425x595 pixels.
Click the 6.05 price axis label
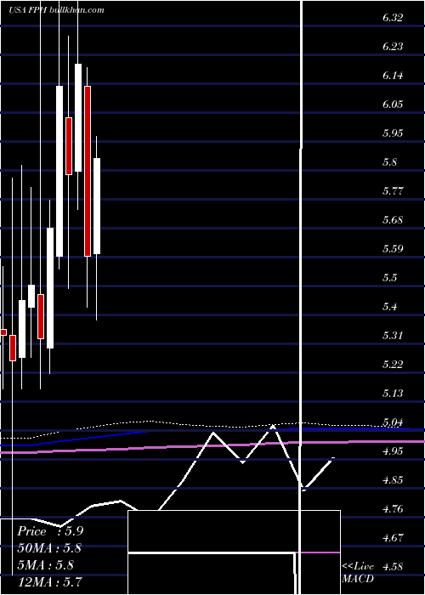(393, 104)
